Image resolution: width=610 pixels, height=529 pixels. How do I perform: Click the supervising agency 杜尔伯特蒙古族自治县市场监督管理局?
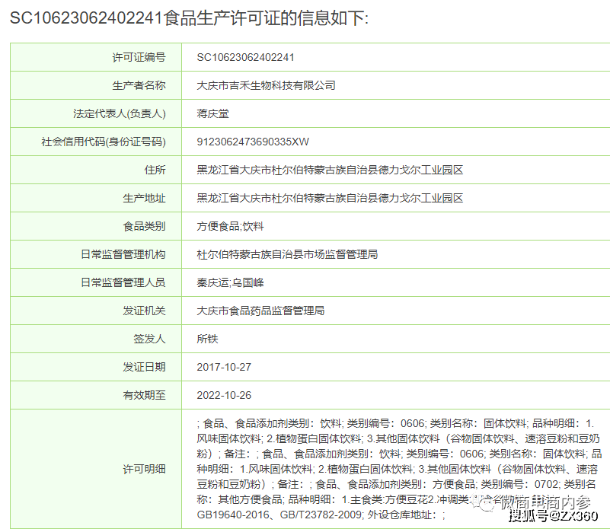click(x=287, y=254)
